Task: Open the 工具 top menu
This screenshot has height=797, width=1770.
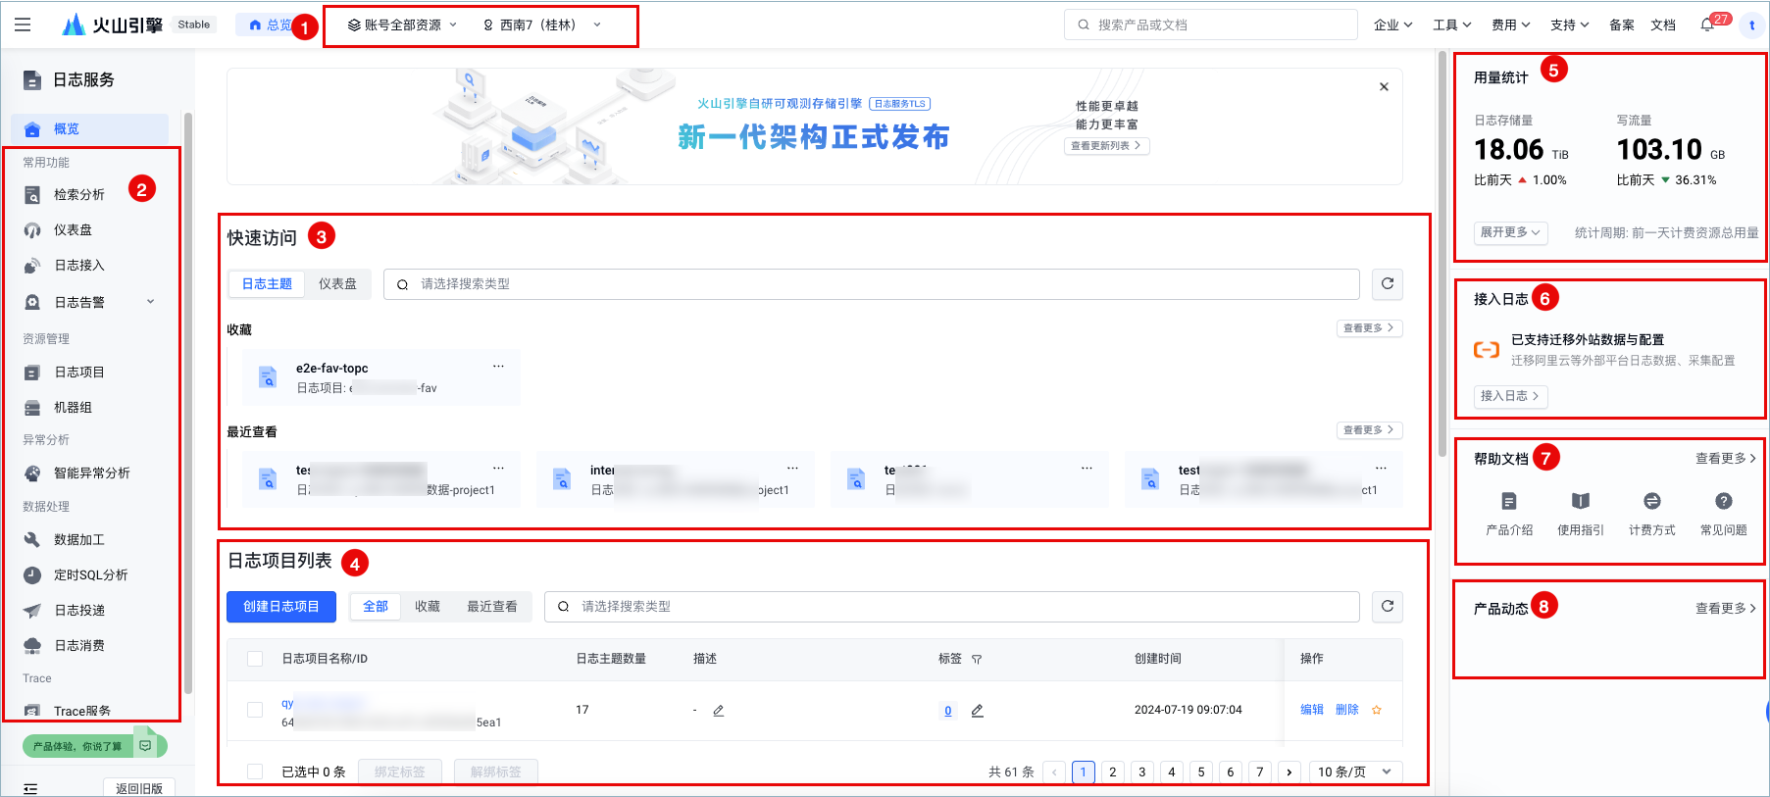Action: coord(1451,25)
